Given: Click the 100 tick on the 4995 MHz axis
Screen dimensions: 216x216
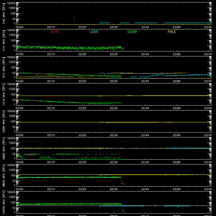Looking at the screenshot, I should click(x=13, y=148).
